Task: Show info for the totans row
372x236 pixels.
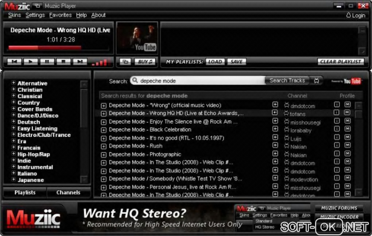Action: [336, 113]
